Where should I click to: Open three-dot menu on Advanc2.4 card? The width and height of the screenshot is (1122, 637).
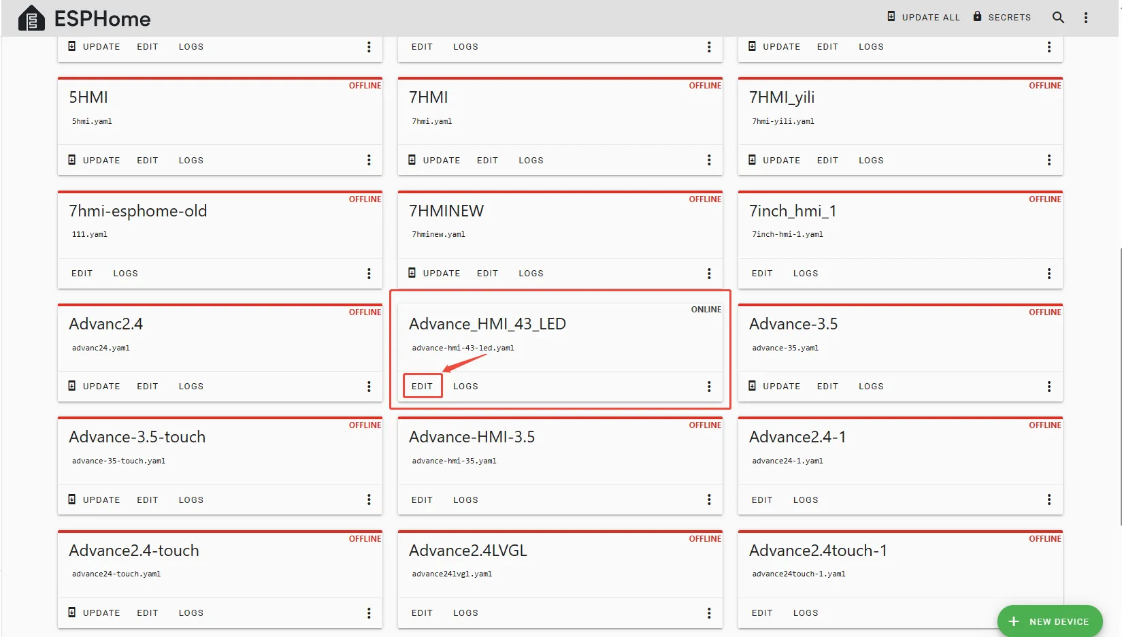coord(369,387)
